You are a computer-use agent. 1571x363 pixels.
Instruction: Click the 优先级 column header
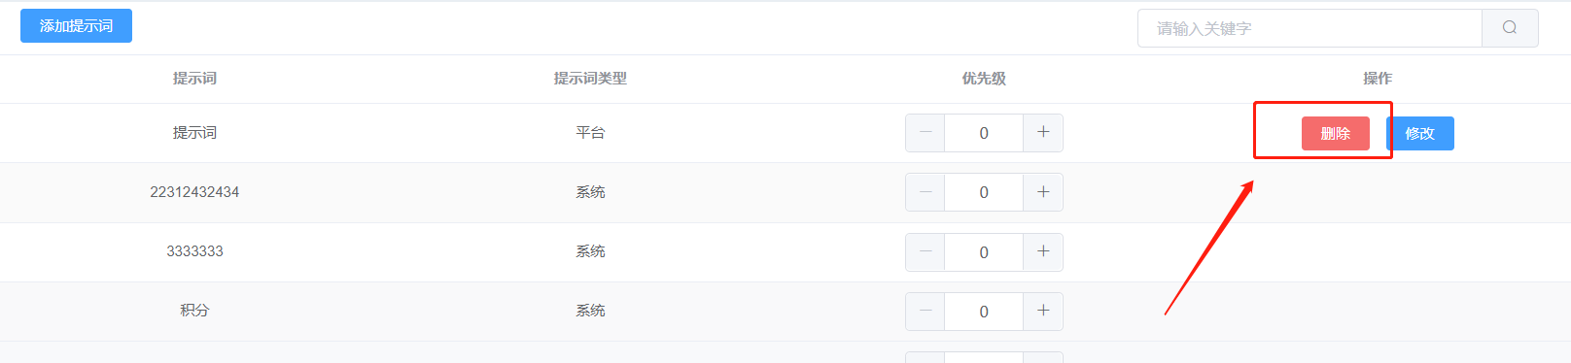click(984, 79)
